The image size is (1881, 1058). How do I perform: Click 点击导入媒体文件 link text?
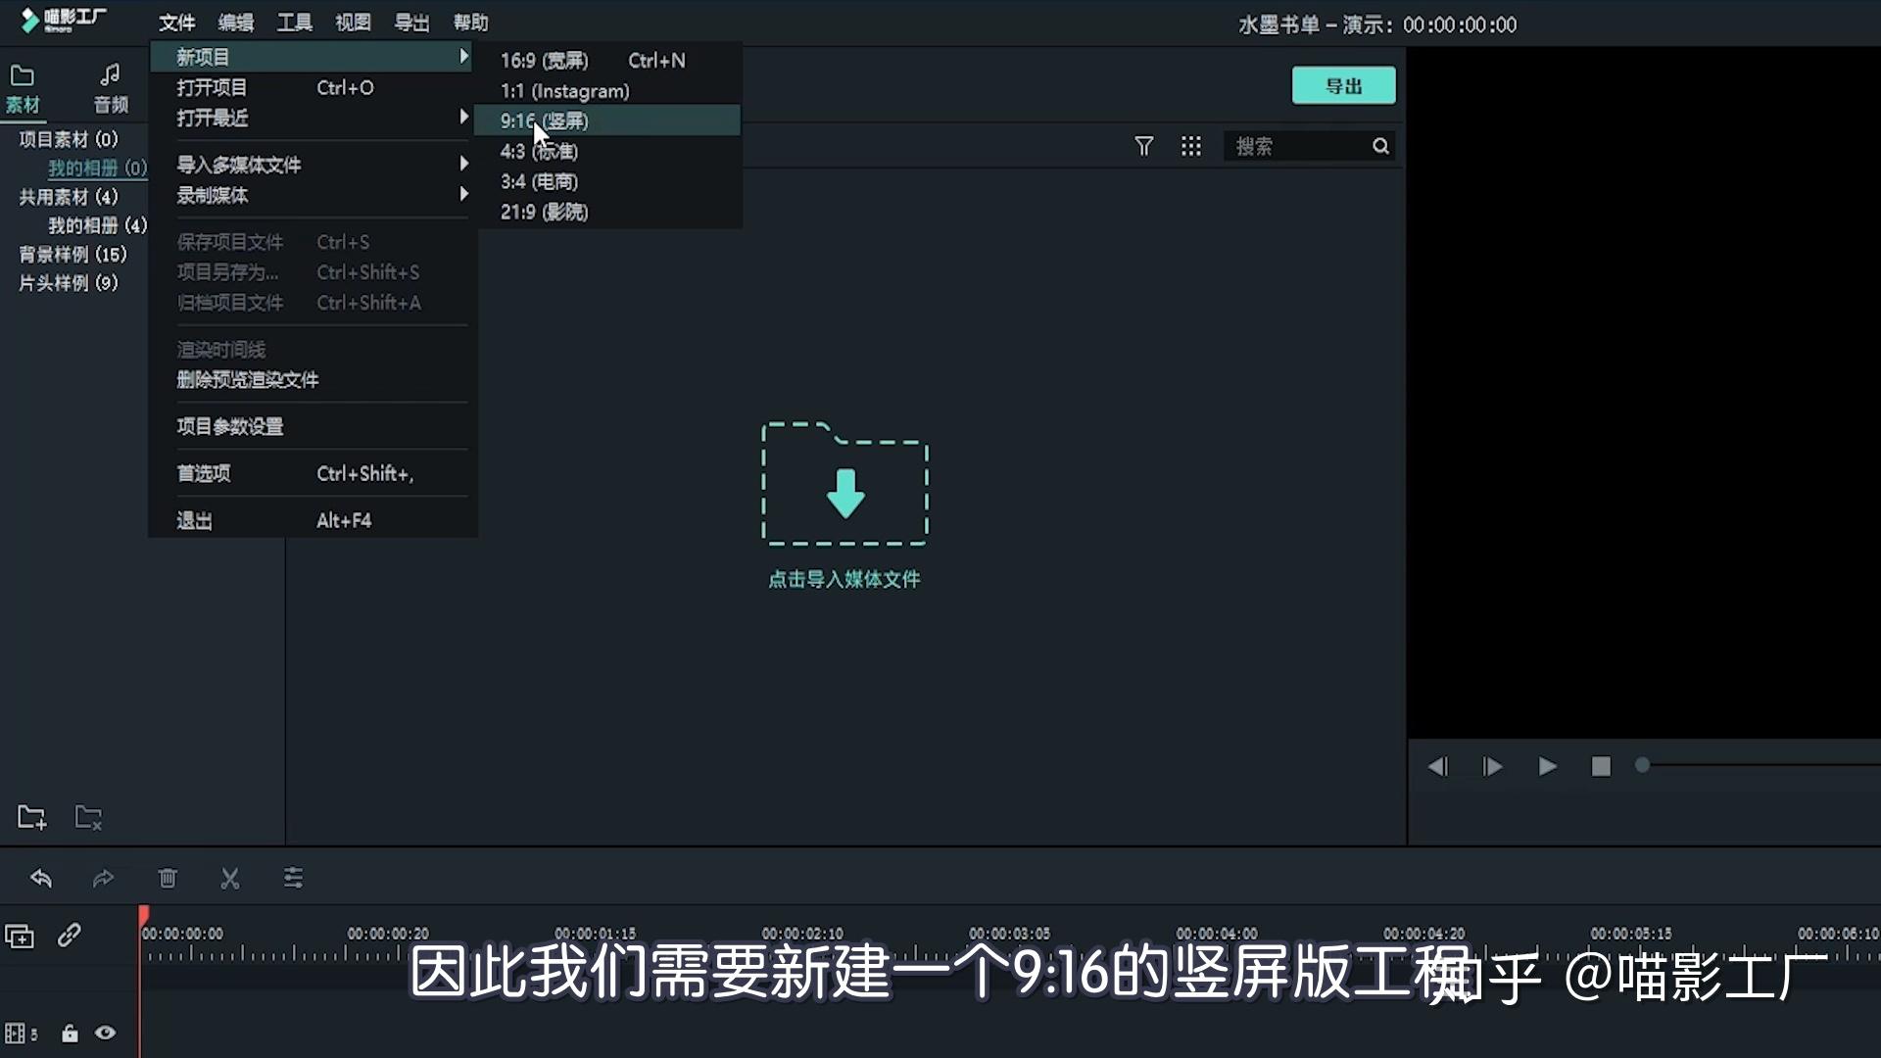(x=844, y=579)
